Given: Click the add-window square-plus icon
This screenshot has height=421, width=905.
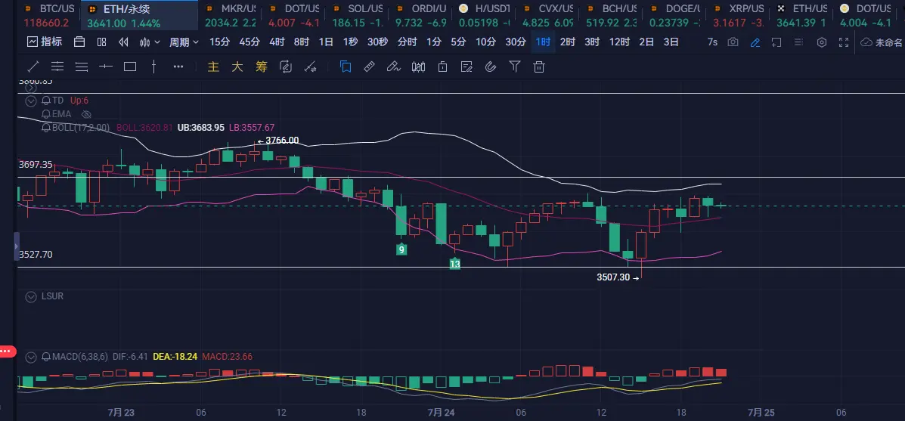Looking at the screenshot, I should [x=776, y=42].
